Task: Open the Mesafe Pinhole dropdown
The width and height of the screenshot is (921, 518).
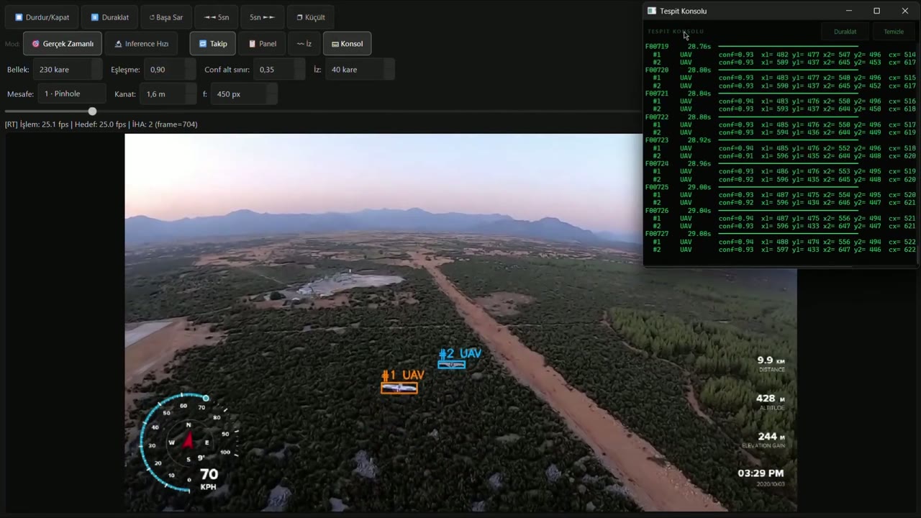Action: tap(72, 94)
